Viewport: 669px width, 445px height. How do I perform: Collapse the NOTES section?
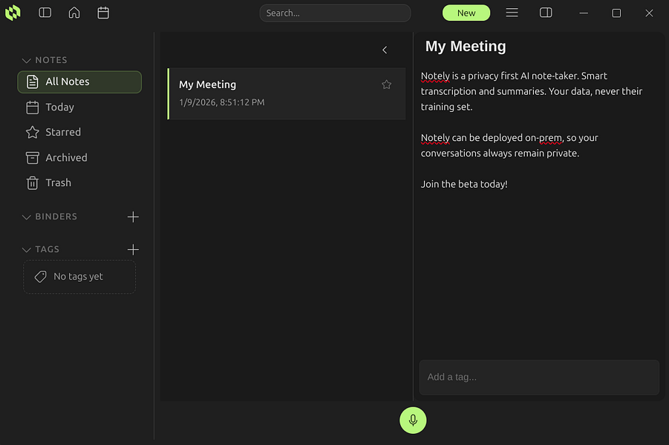point(27,61)
